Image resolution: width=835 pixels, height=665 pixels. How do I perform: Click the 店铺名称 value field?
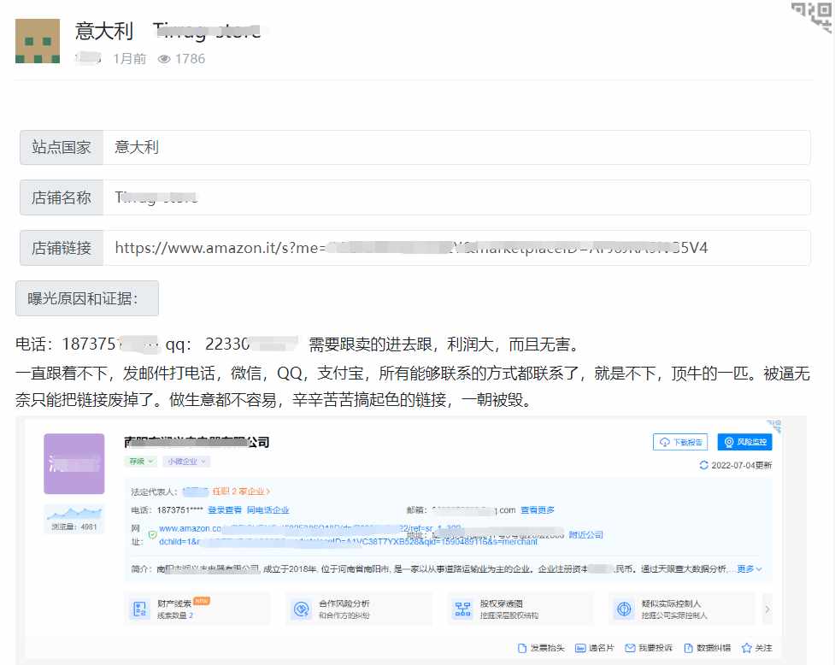456,197
